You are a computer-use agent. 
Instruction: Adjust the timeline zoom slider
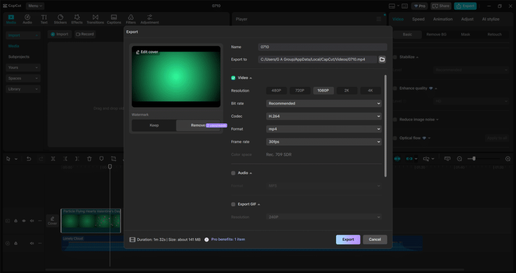tap(473, 159)
